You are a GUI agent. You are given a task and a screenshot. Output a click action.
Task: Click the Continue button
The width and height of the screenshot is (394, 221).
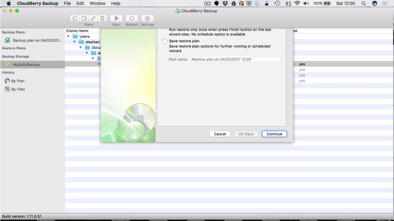pyautogui.click(x=274, y=134)
